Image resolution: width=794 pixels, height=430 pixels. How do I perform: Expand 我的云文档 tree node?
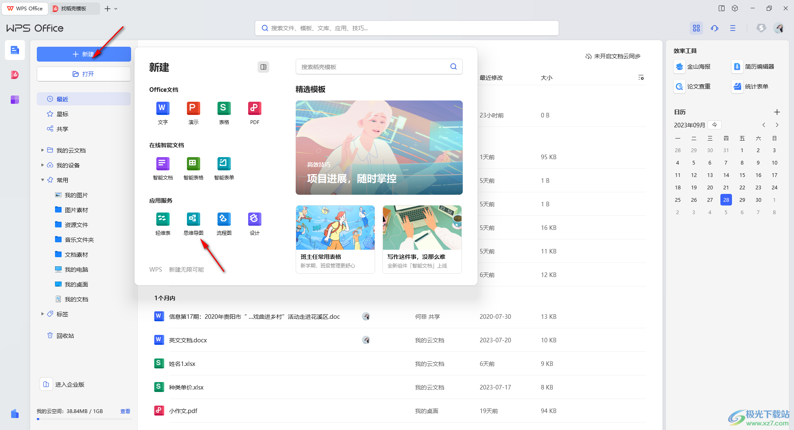tap(42, 150)
